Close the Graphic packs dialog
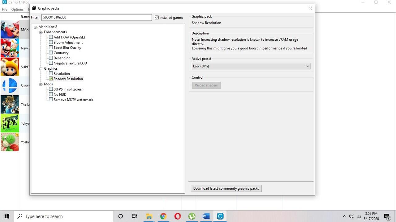The width and height of the screenshot is (396, 222). [310, 8]
